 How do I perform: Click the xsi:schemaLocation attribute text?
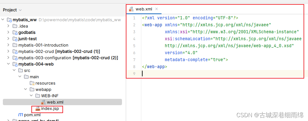click(233, 39)
